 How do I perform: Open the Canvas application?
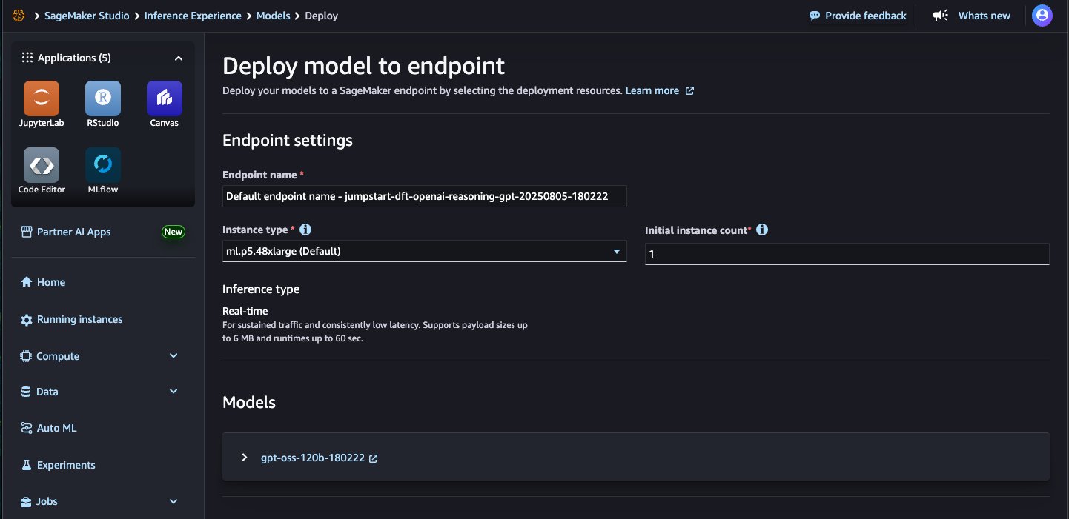pos(165,98)
